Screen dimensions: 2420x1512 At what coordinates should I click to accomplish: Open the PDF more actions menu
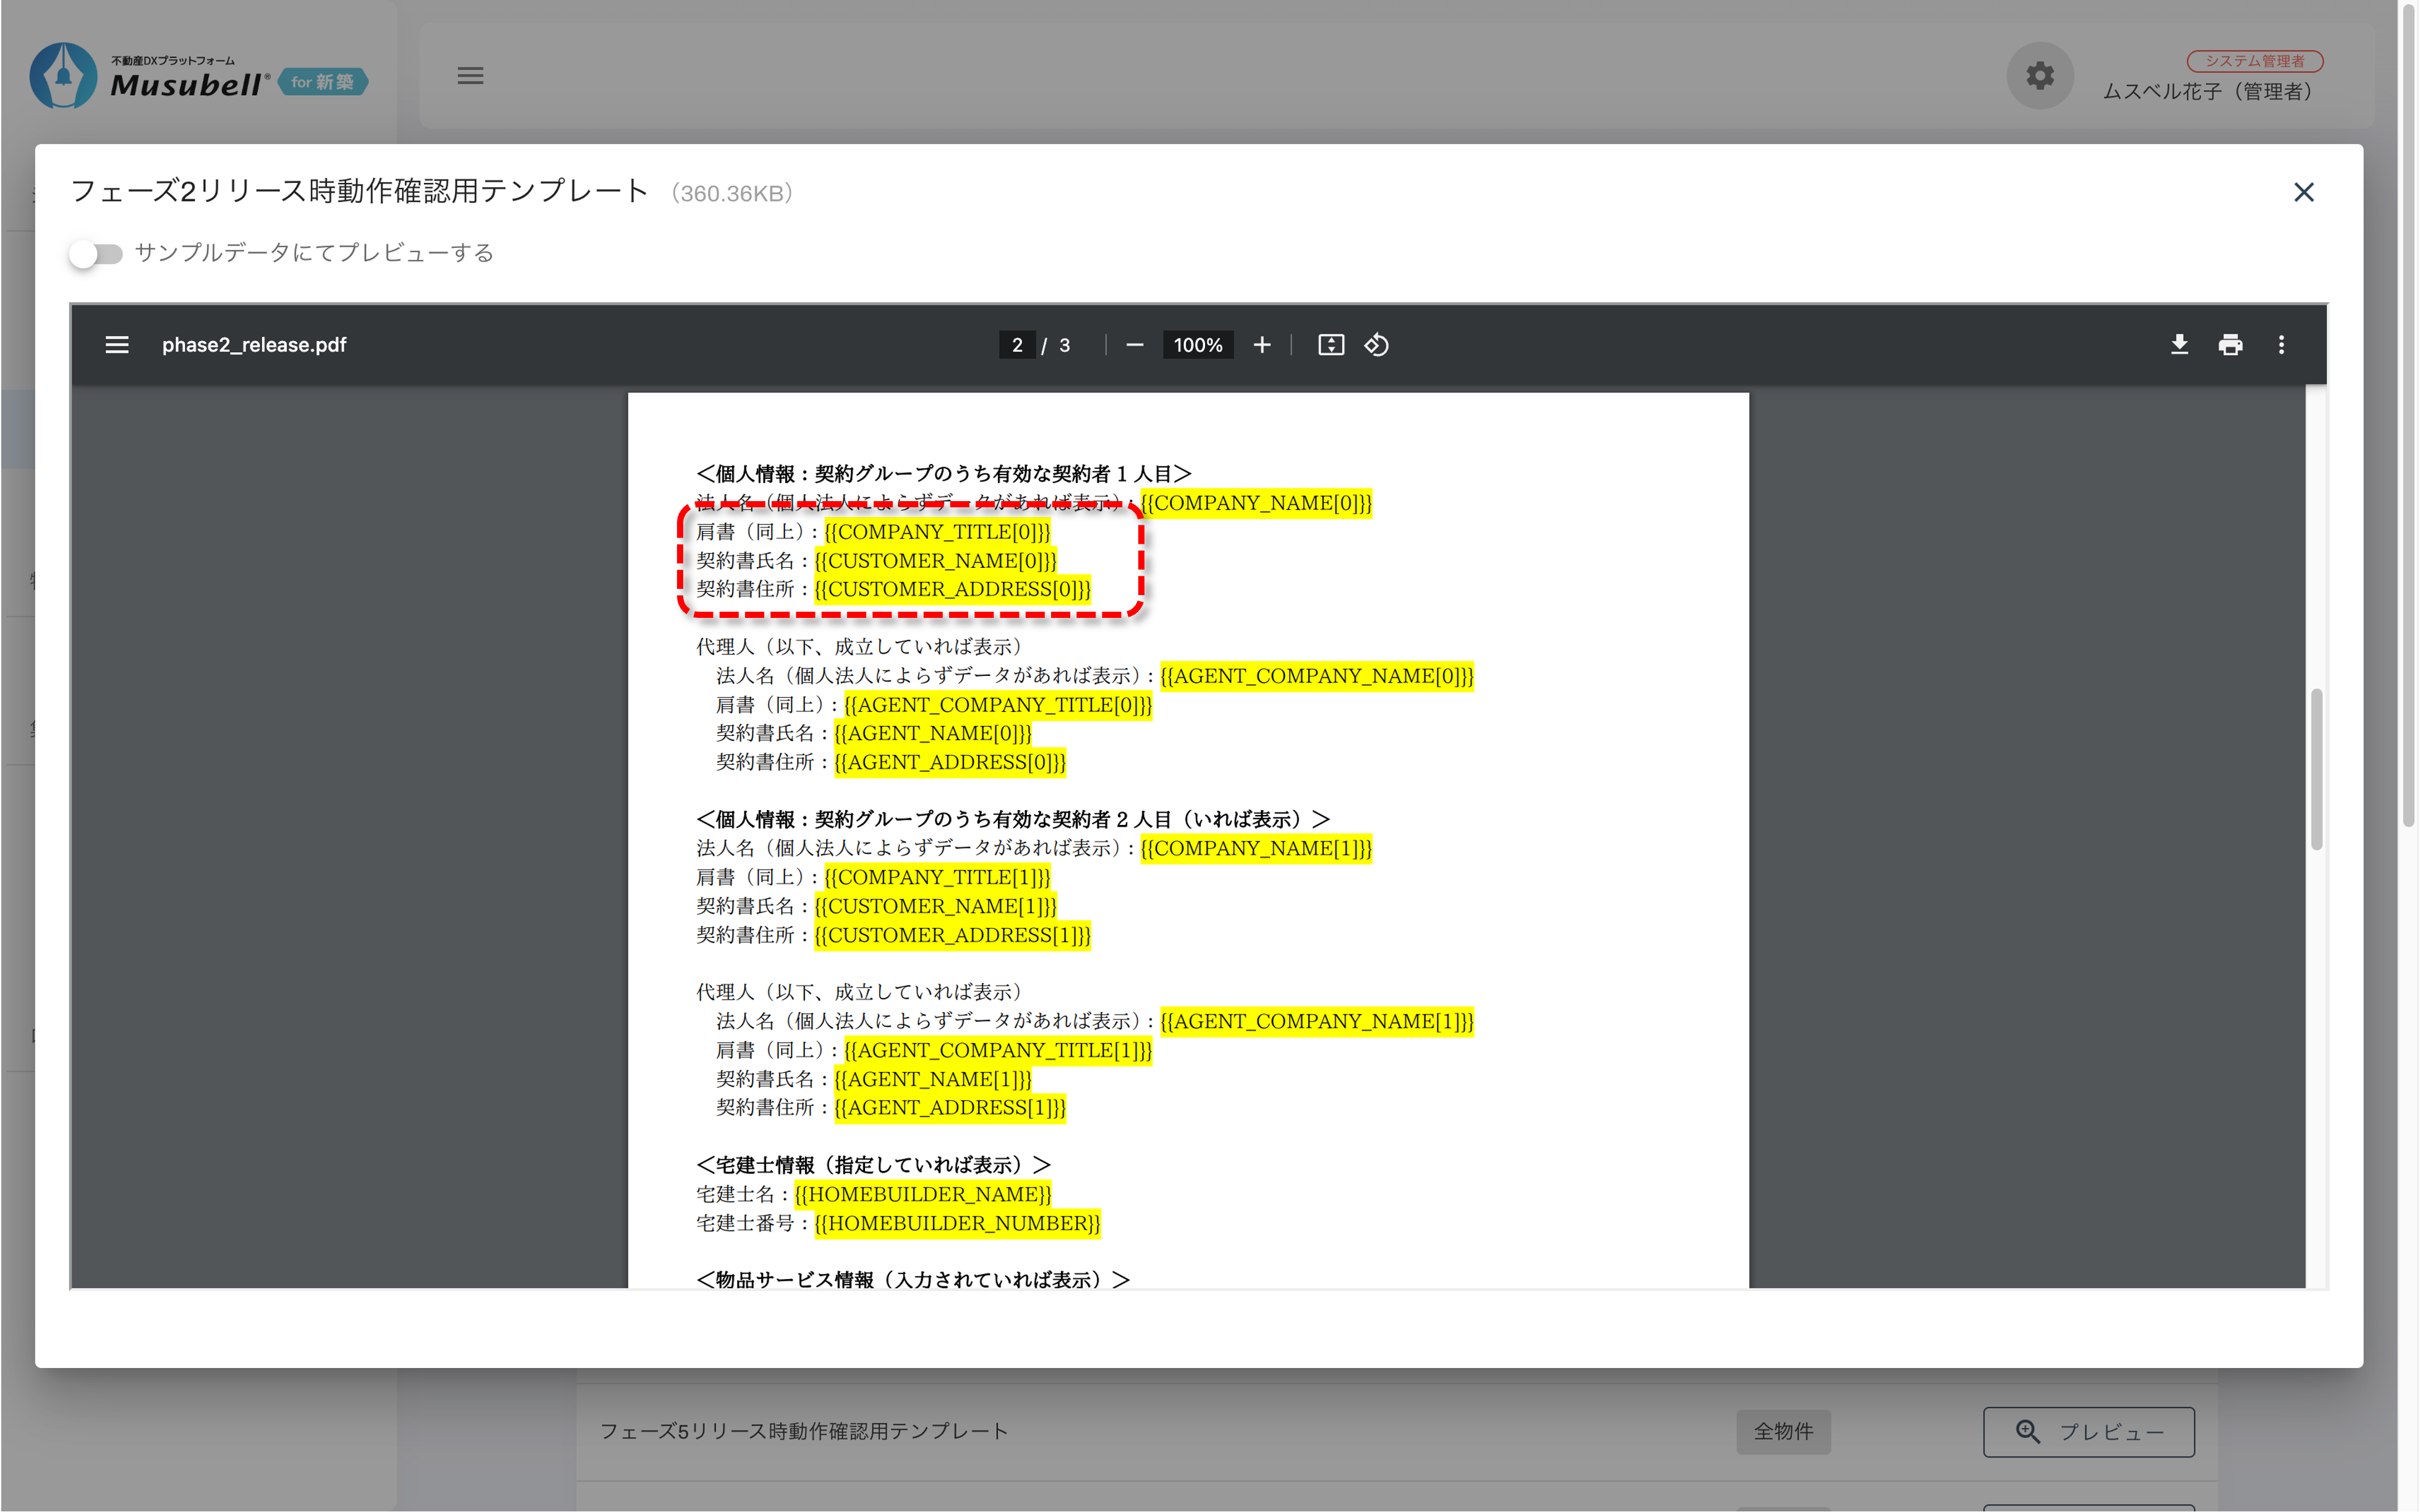(x=2281, y=345)
